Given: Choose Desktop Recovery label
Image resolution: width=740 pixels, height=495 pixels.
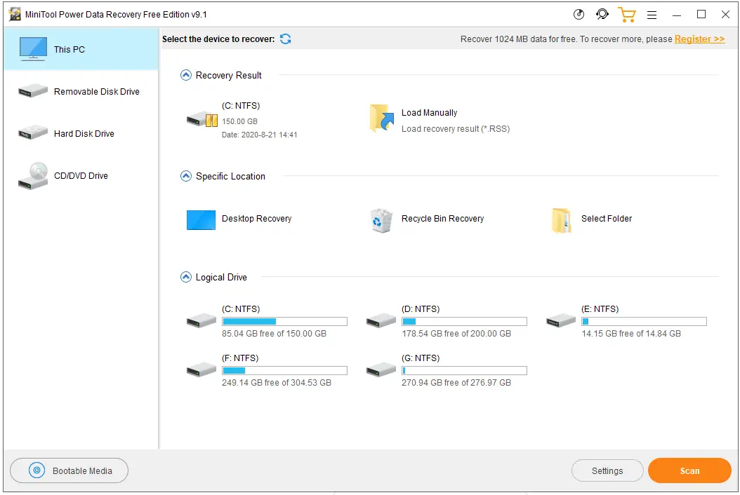Looking at the screenshot, I should [x=257, y=218].
